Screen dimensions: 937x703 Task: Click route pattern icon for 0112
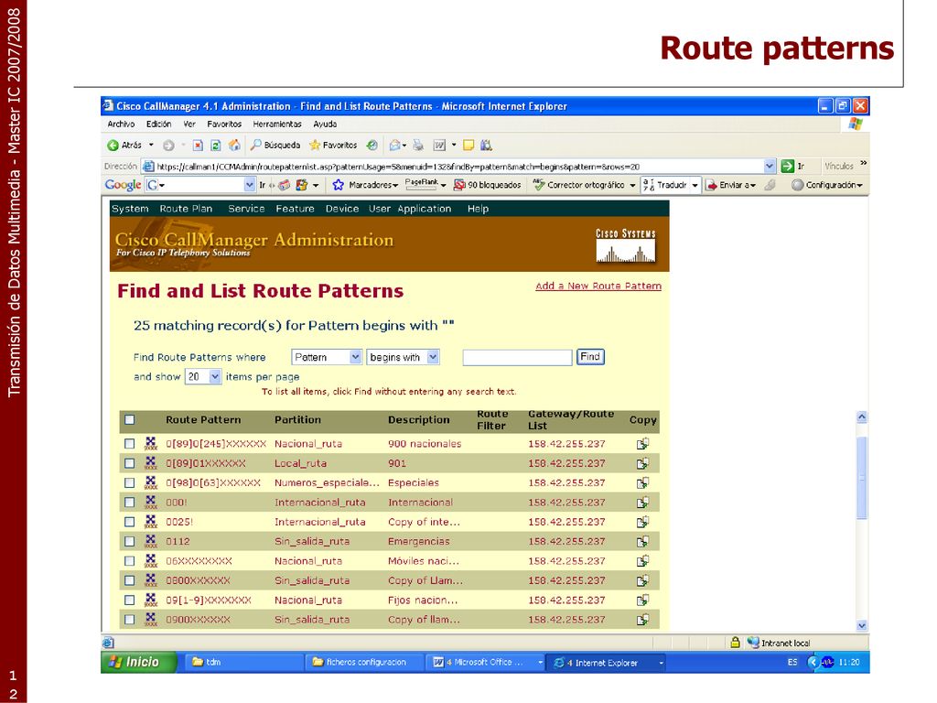pyautogui.click(x=151, y=542)
